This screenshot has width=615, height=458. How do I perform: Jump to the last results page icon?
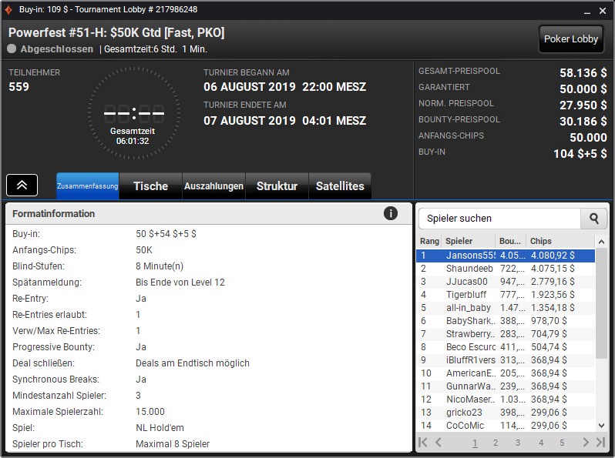pyautogui.click(x=600, y=443)
